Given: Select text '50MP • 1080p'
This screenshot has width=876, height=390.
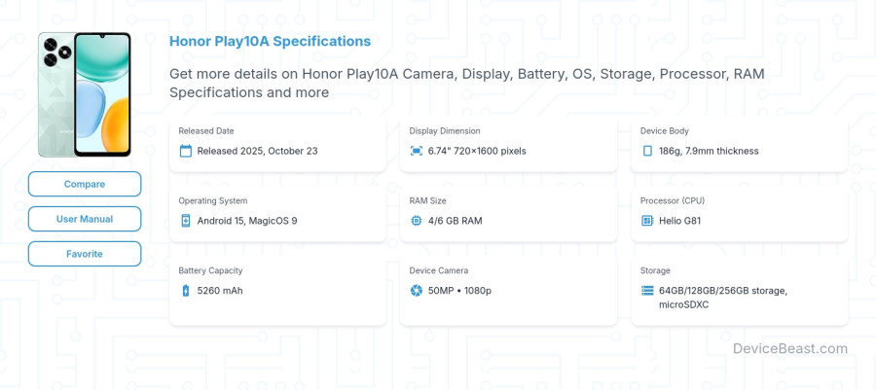Looking at the screenshot, I should (x=459, y=291).
